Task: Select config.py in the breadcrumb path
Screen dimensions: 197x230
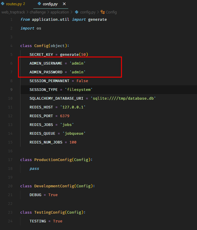Action: 88,12
